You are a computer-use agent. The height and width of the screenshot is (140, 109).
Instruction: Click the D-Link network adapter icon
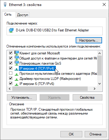pyautogui.click(x=11, y=31)
